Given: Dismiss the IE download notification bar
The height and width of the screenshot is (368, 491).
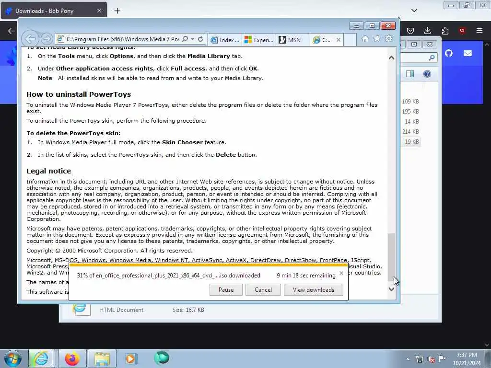Looking at the screenshot, I should [x=341, y=273].
